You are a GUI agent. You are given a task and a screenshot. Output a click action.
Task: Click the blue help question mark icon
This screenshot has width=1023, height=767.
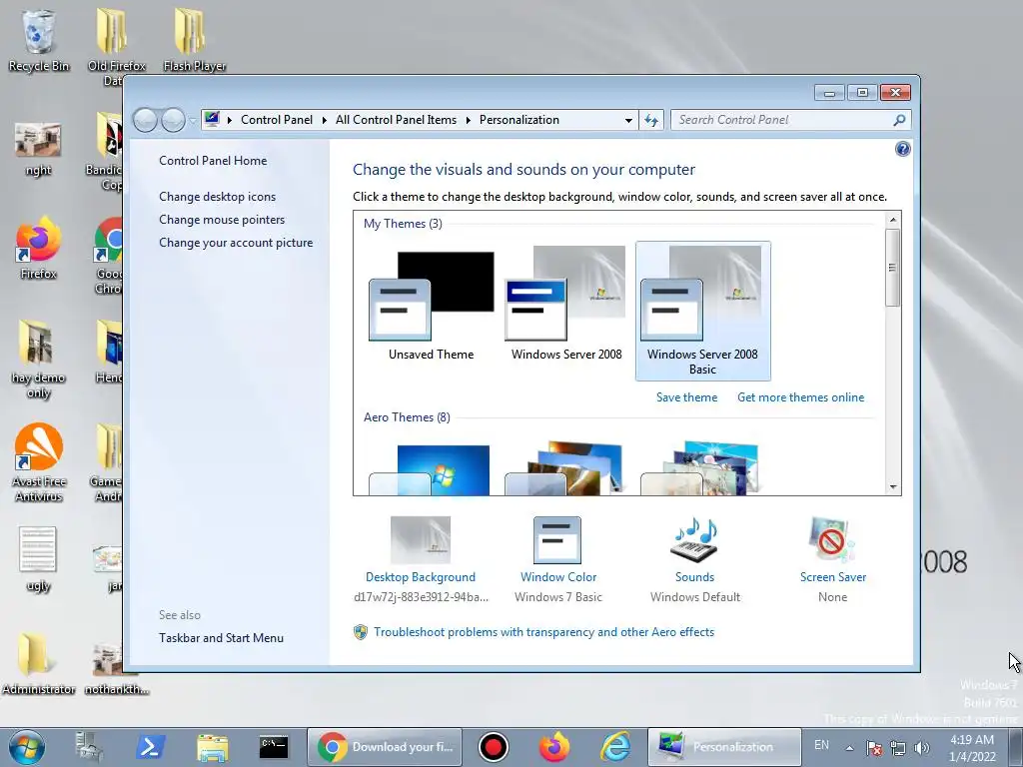coord(902,150)
